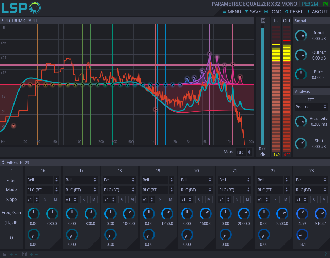
Task: Click filter 19 knob showing 1250.0
Action: [x=167, y=214]
